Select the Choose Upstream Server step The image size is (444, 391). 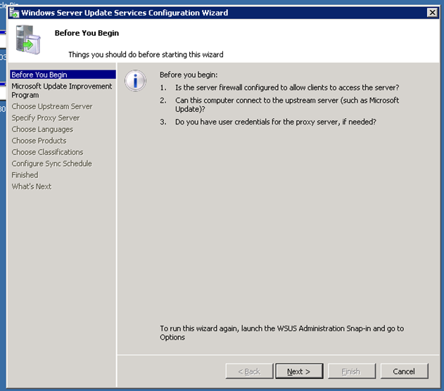[51, 106]
